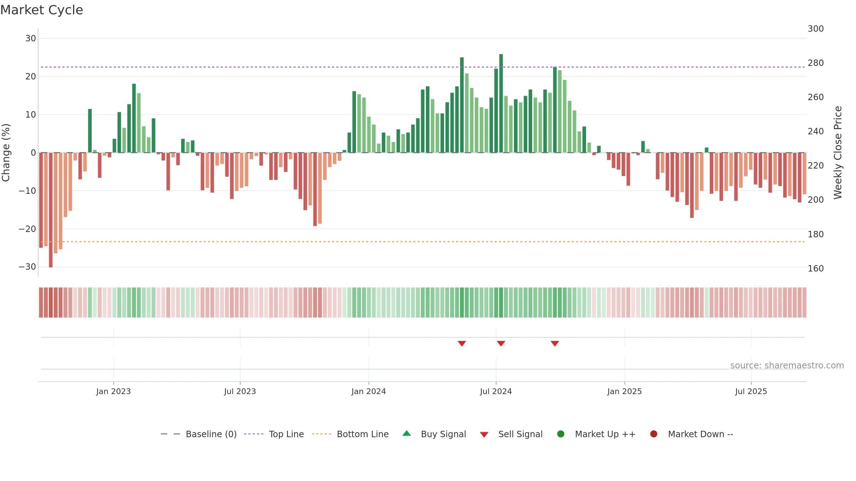856x481 pixels.
Task: Click the Jul 2023 x-axis label
Action: point(240,392)
